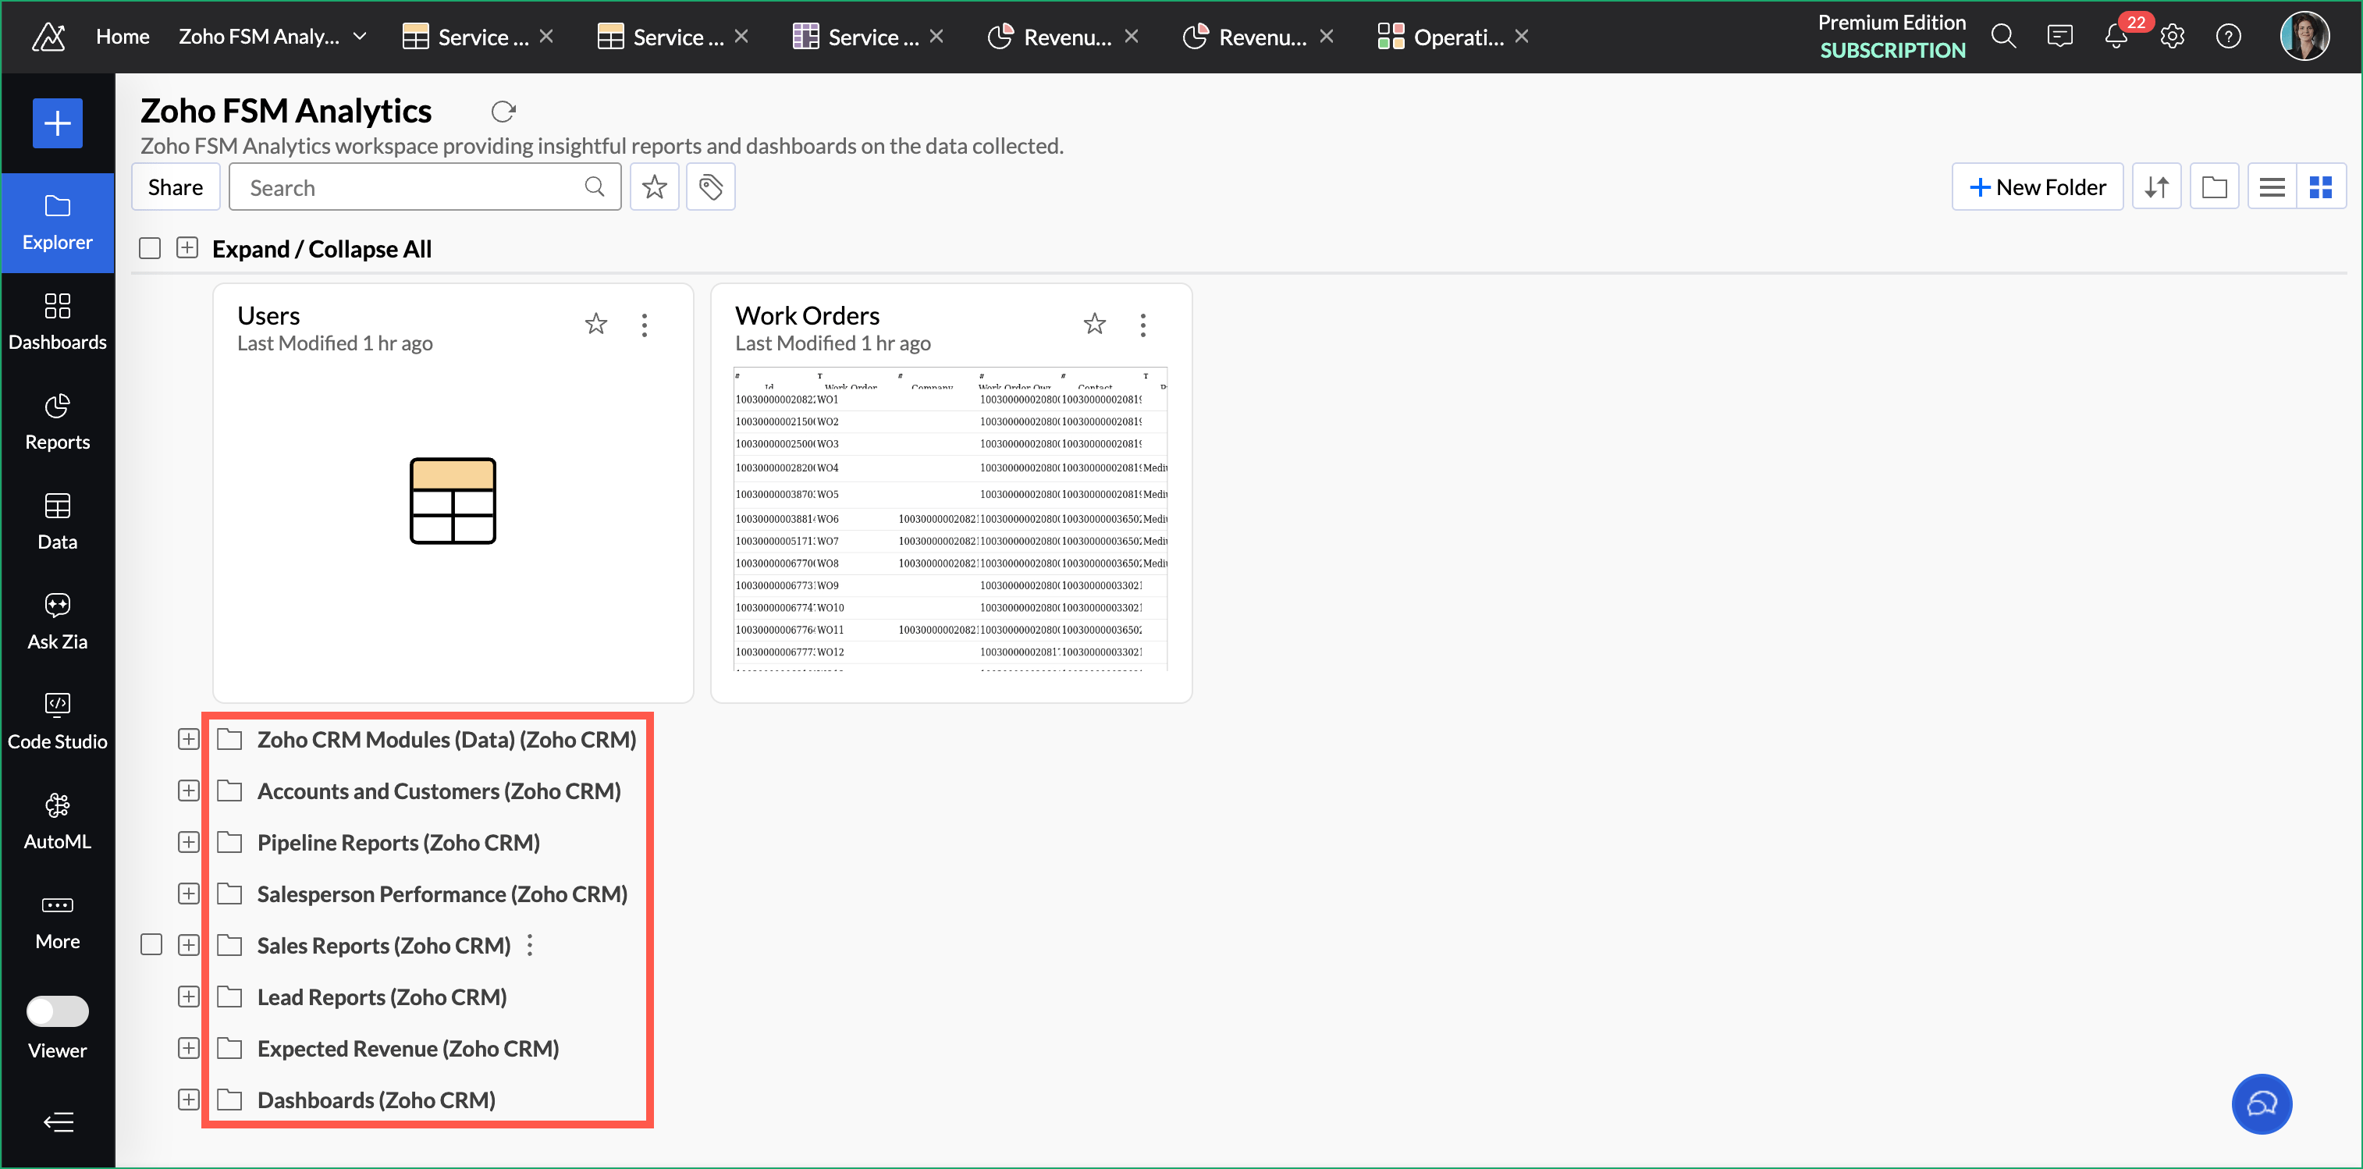Open the Ask Zia sidebar icon
Viewport: 2363px width, 1169px height.
[57, 621]
